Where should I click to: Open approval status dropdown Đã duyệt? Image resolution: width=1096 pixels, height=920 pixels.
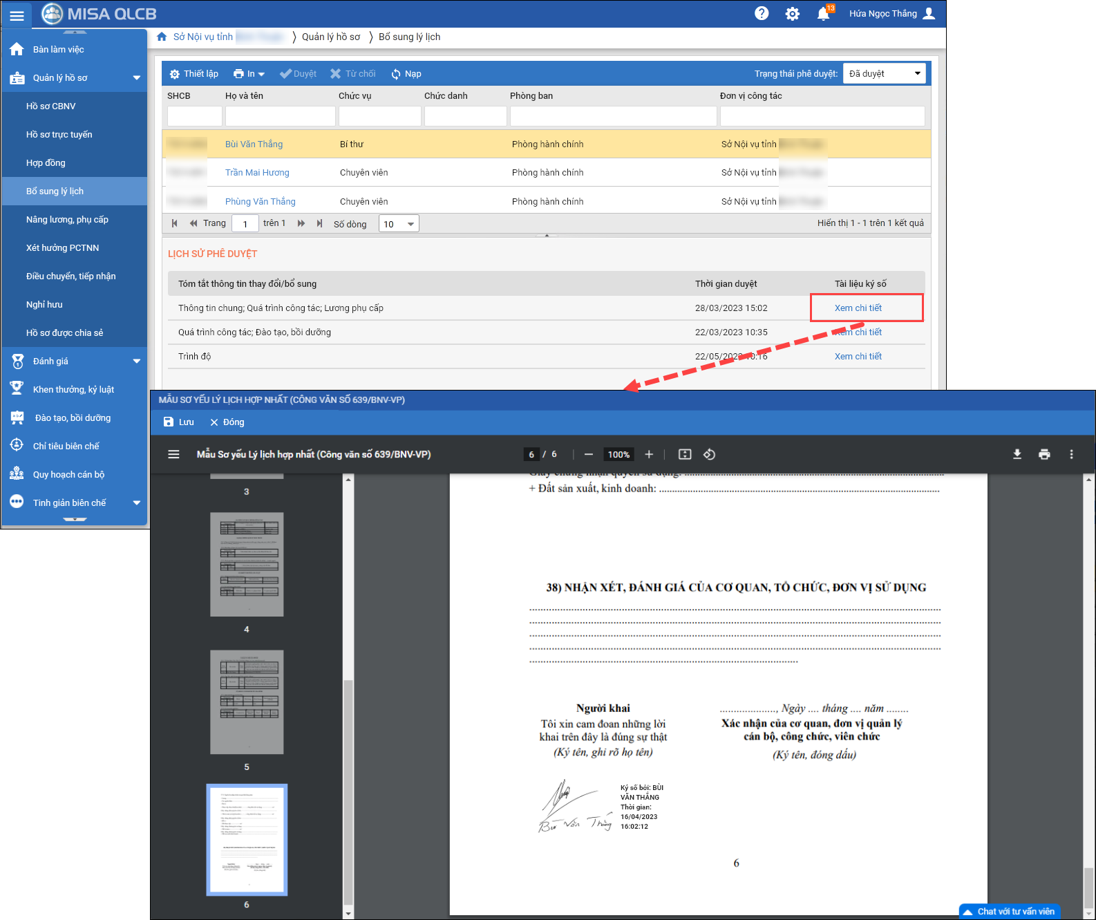pos(884,73)
